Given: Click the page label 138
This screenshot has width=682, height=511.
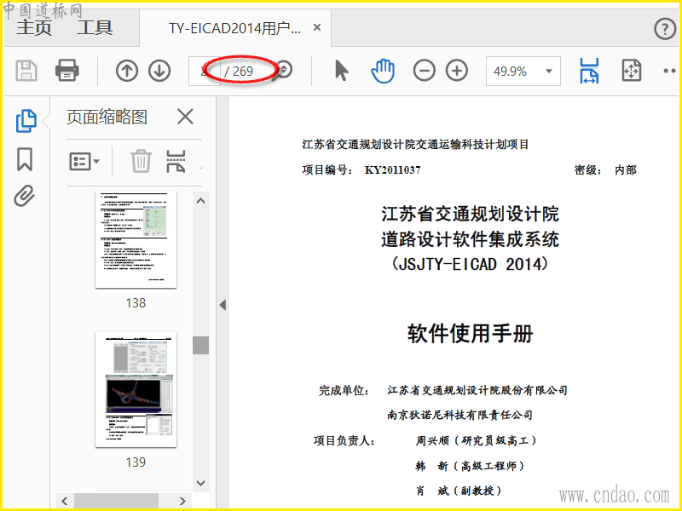Looking at the screenshot, I should 136,303.
